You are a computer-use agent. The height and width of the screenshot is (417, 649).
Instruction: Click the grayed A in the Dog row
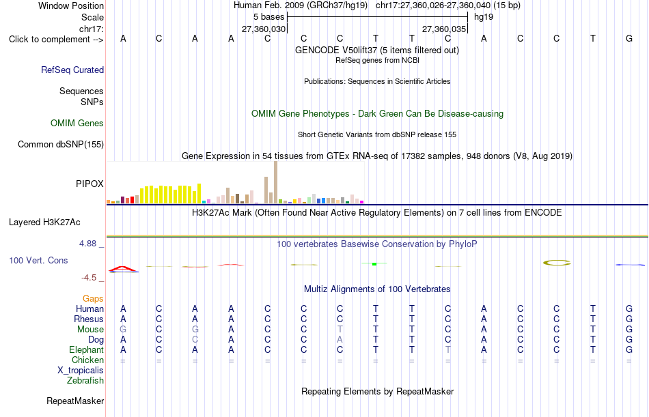click(x=340, y=340)
